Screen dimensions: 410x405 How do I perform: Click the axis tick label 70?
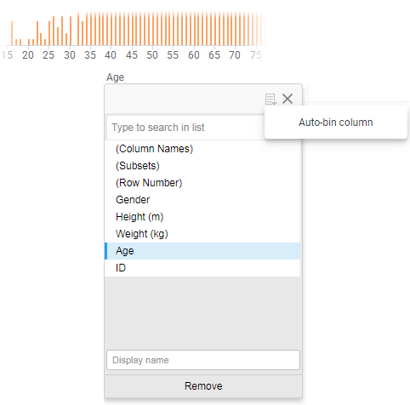(235, 55)
